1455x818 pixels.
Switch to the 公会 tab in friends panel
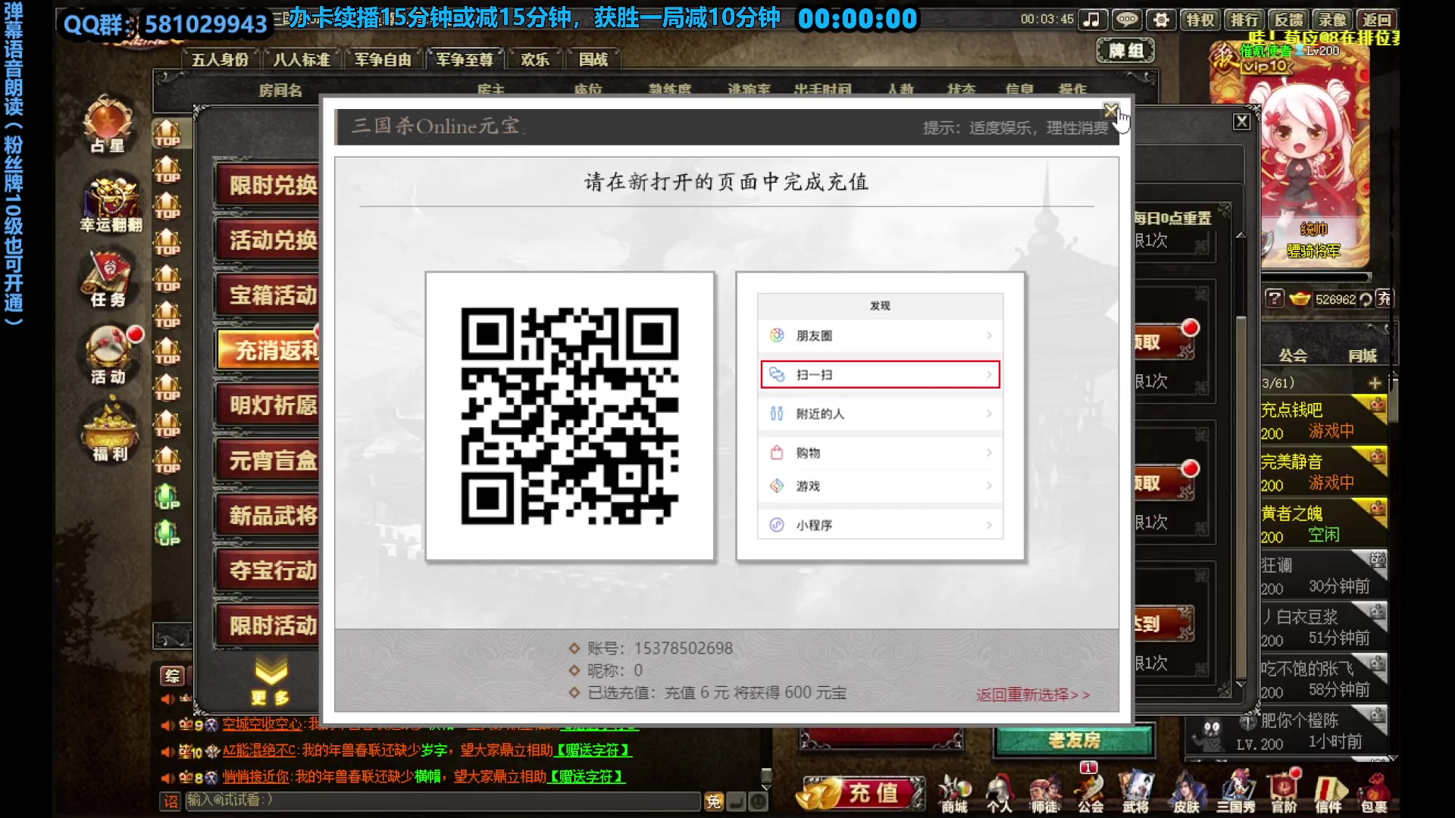pos(1293,355)
